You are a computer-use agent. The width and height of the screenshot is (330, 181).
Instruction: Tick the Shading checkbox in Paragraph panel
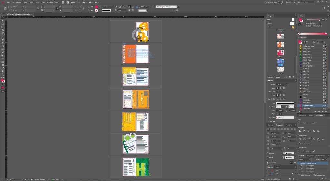click(268, 153)
